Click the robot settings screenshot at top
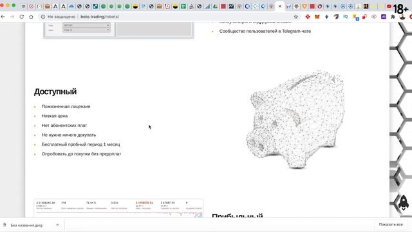The width and height of the screenshot is (412, 232). coord(118,30)
